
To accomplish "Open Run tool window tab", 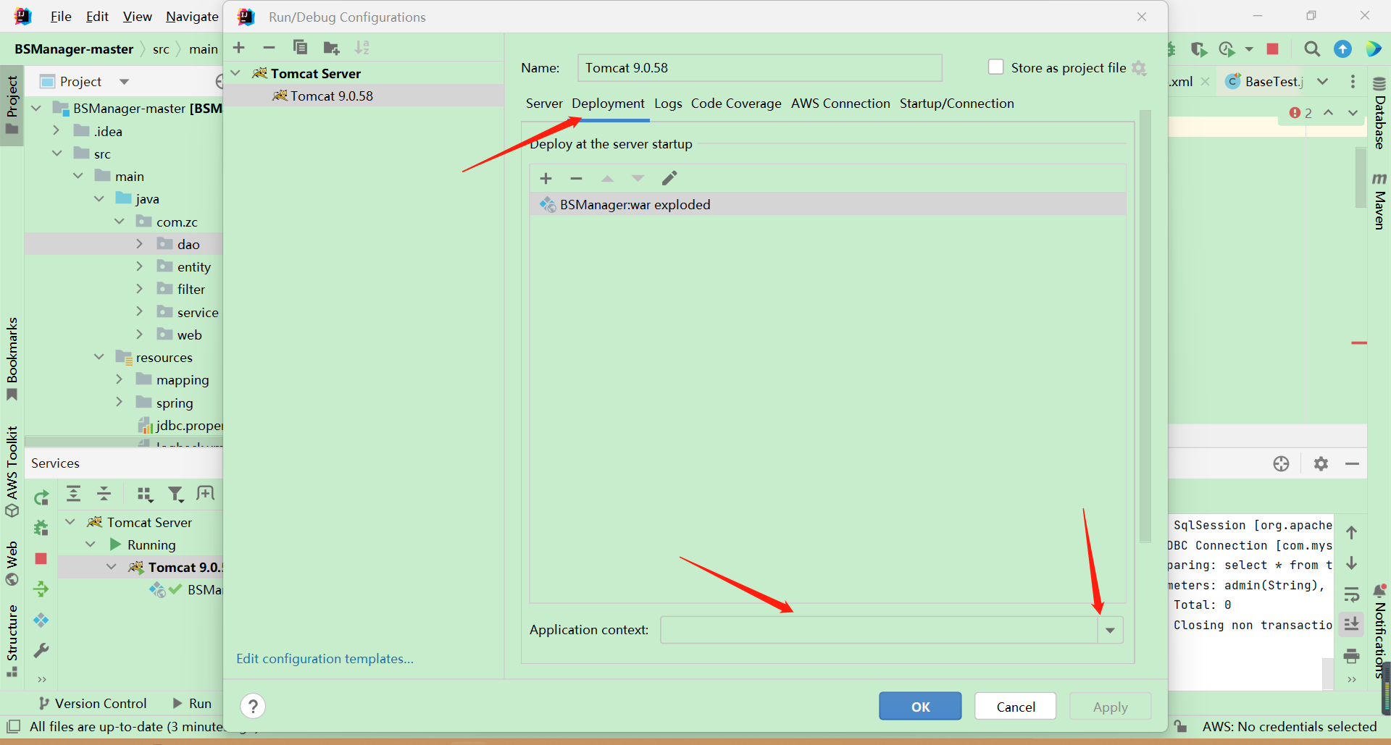I will pos(193,704).
